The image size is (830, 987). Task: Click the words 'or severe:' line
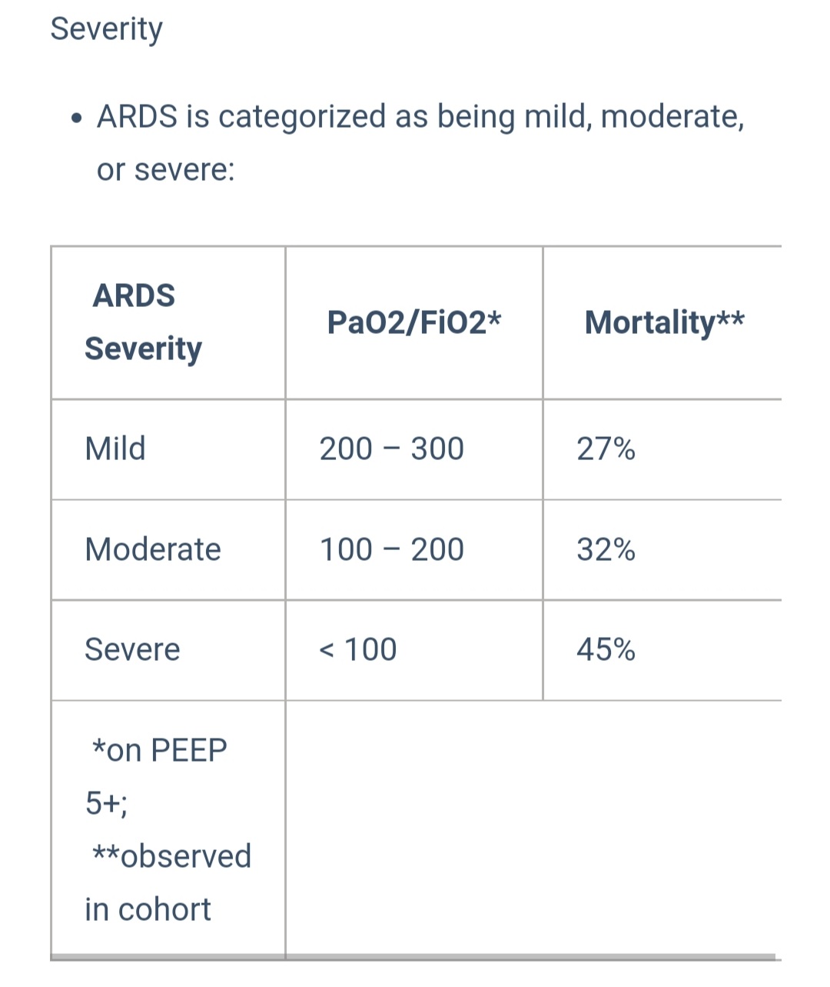click(x=165, y=169)
